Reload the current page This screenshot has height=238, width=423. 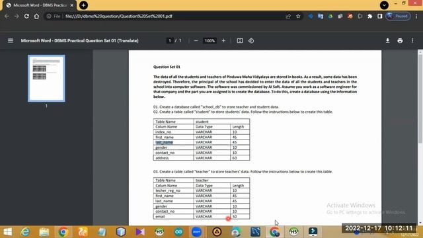point(26,16)
